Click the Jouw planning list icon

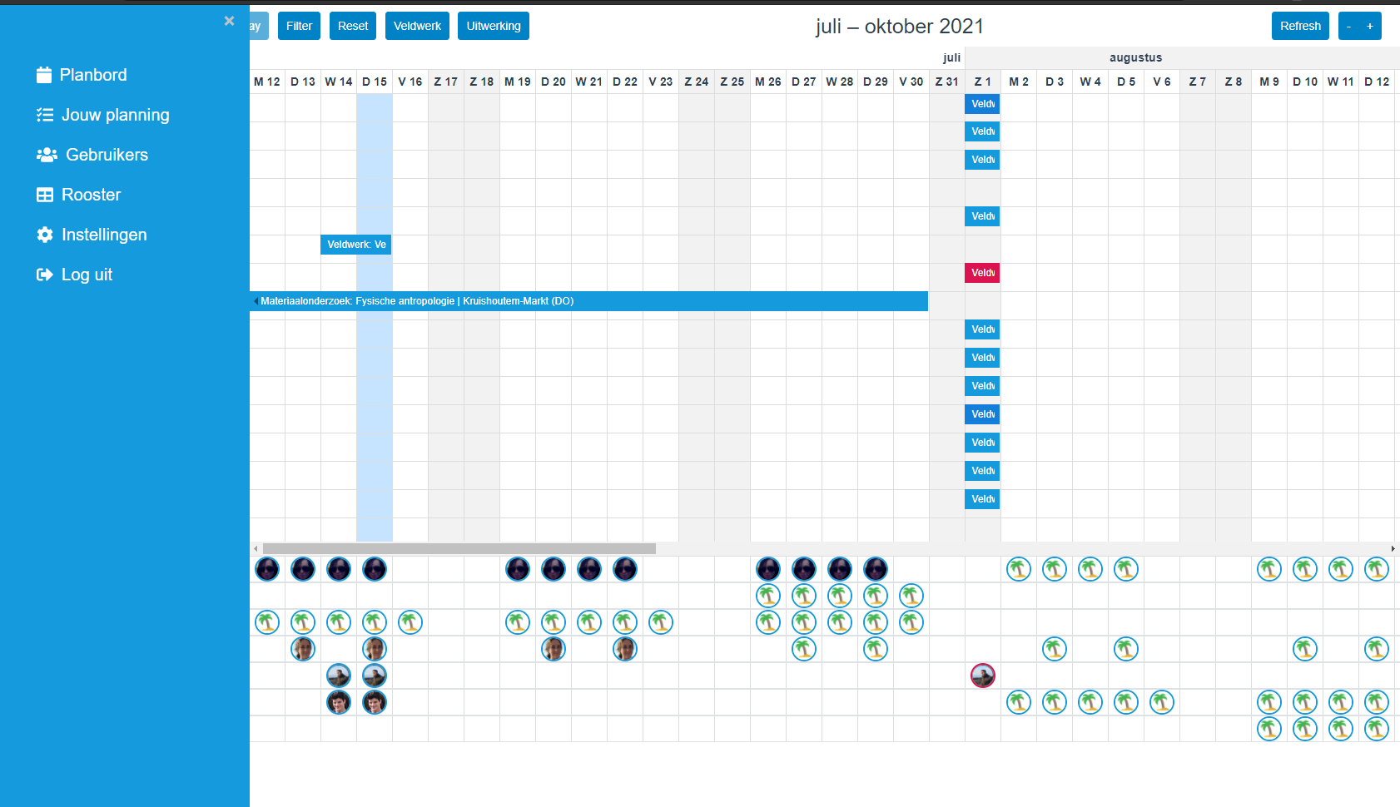(x=45, y=115)
